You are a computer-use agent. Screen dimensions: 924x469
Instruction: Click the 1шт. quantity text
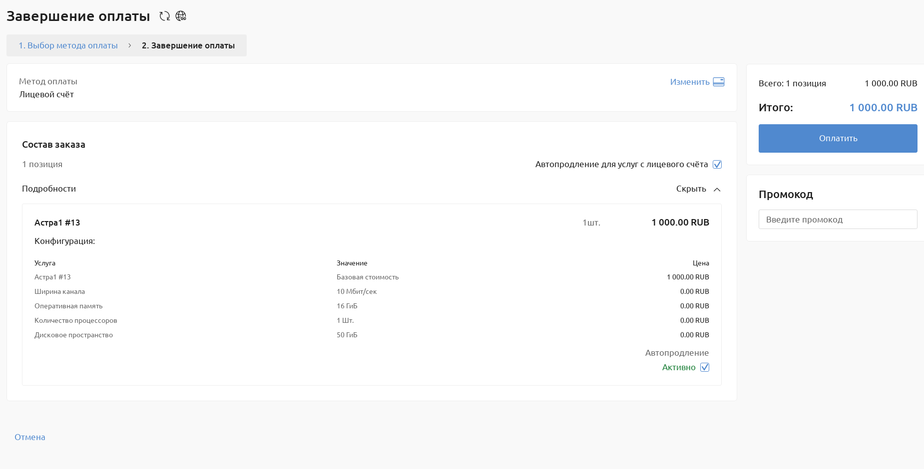tap(591, 223)
